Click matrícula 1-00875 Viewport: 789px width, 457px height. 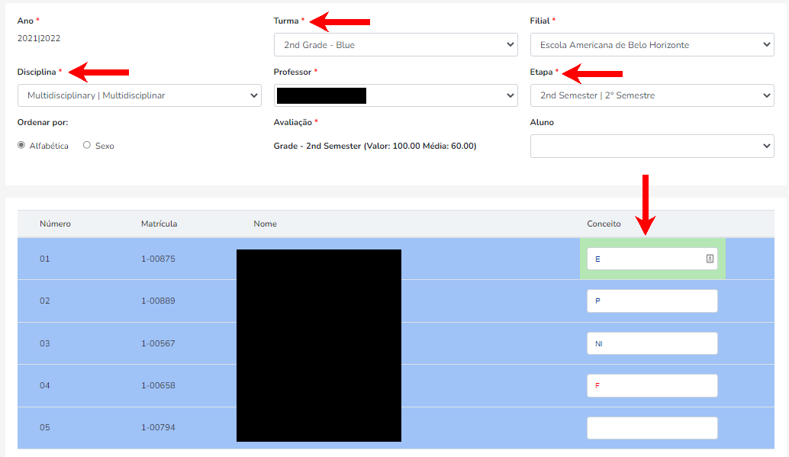(158, 259)
